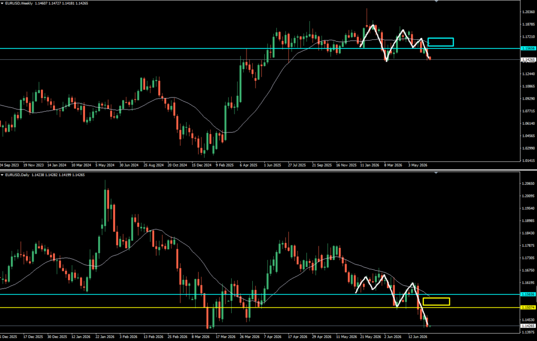Click the cyan 1.15656 price label on Weekly chart
This screenshot has height=341, width=537.
coord(528,49)
